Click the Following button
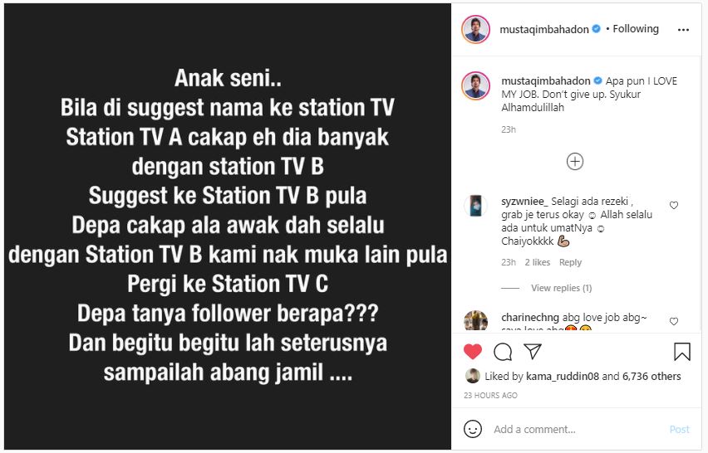 pos(636,29)
